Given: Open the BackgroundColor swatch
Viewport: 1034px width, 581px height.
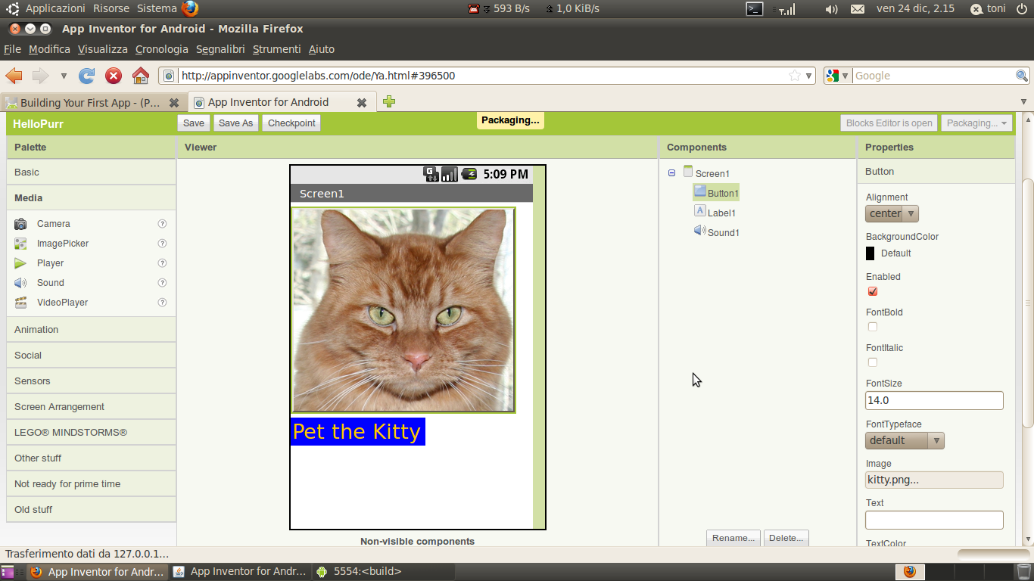Looking at the screenshot, I should click(870, 253).
